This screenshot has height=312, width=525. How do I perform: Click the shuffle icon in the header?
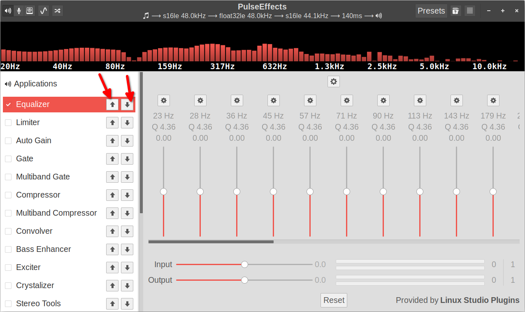[x=58, y=11]
